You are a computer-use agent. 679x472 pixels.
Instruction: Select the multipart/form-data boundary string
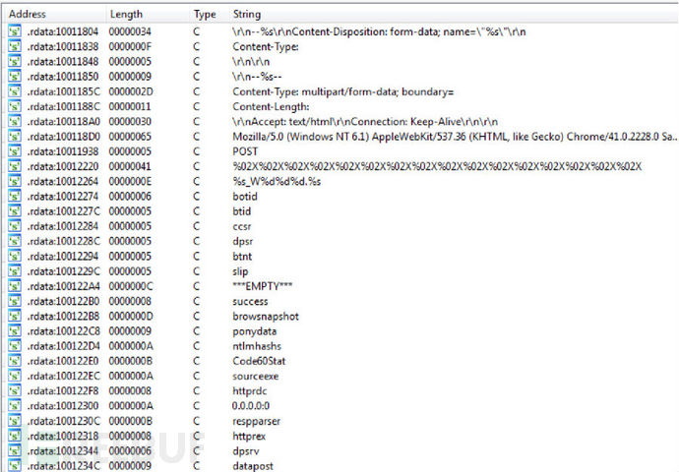328,92
